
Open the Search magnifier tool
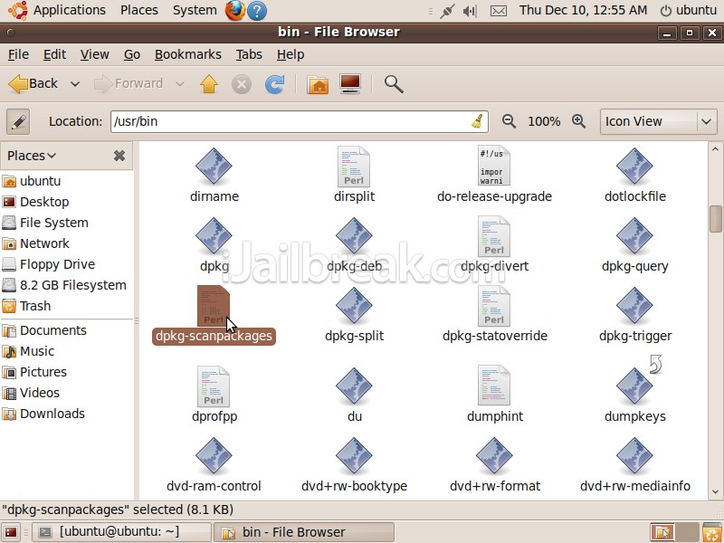pos(394,84)
